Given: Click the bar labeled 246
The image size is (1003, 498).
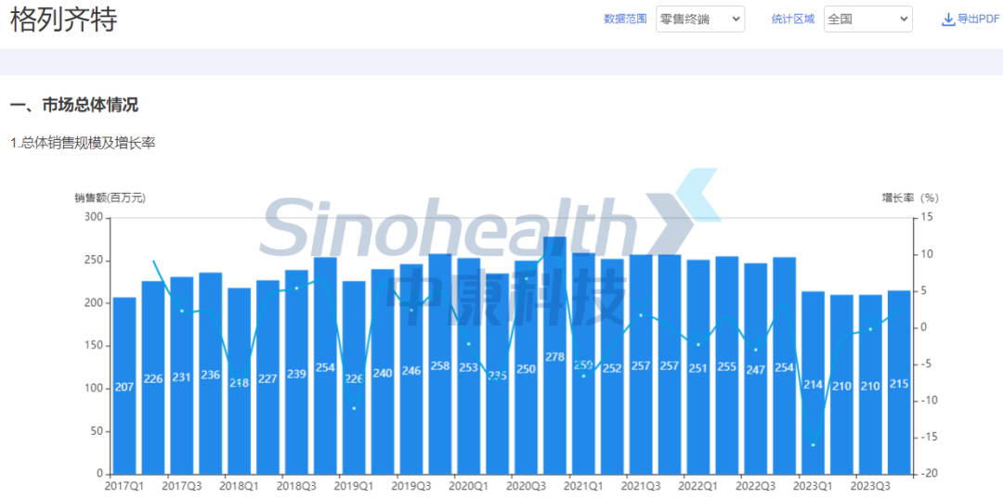Looking at the screenshot, I should tap(411, 370).
